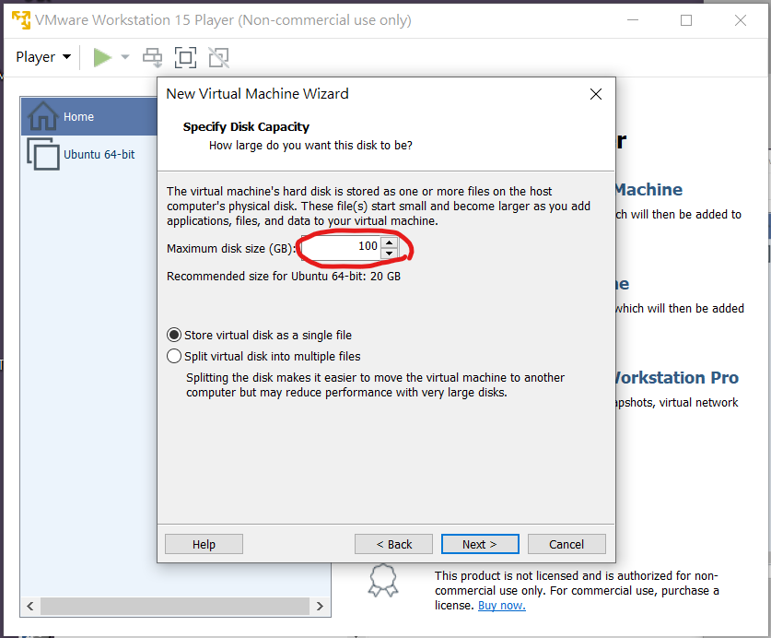Click the library scrollbar left arrow
The image size is (771, 638).
coord(30,606)
